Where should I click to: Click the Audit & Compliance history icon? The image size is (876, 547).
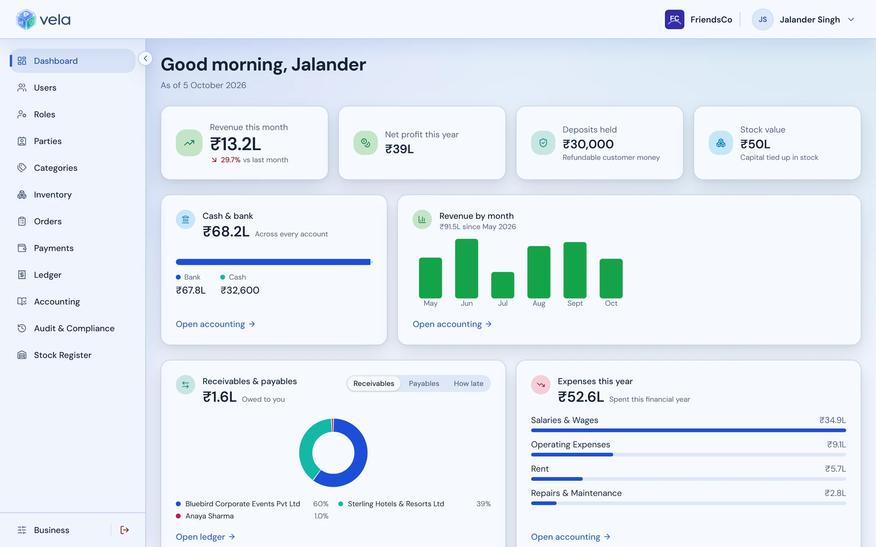pos(22,328)
